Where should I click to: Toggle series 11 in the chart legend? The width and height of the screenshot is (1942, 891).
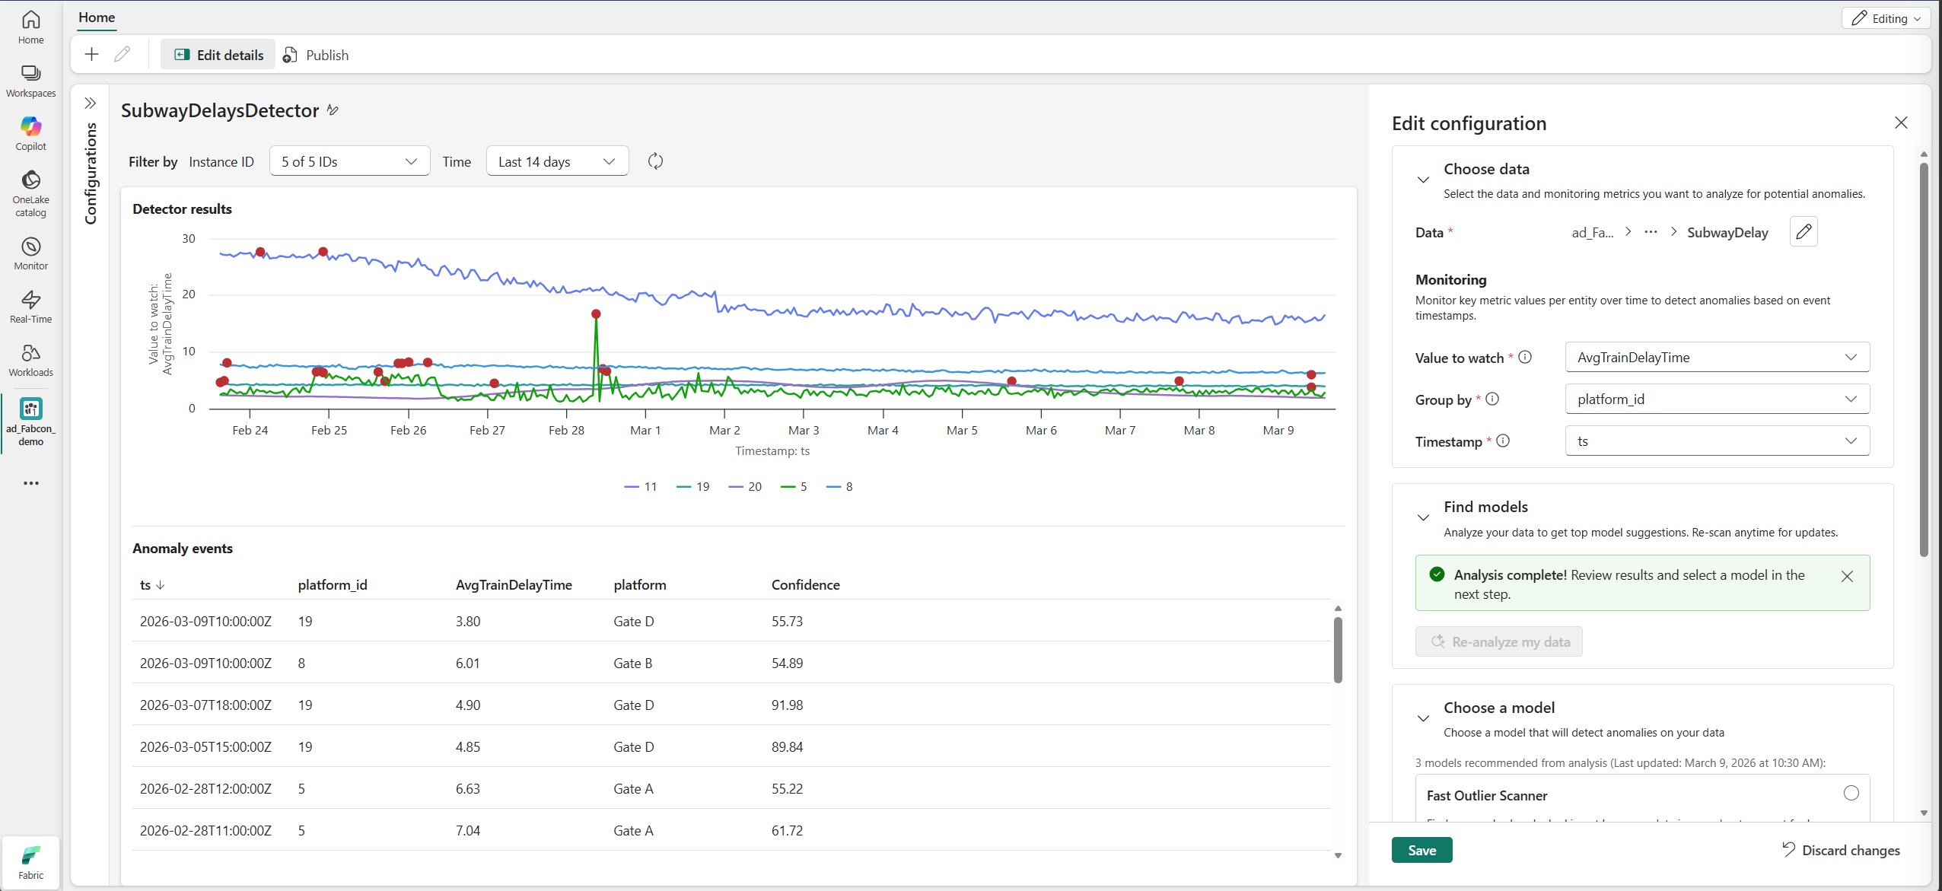tap(640, 486)
